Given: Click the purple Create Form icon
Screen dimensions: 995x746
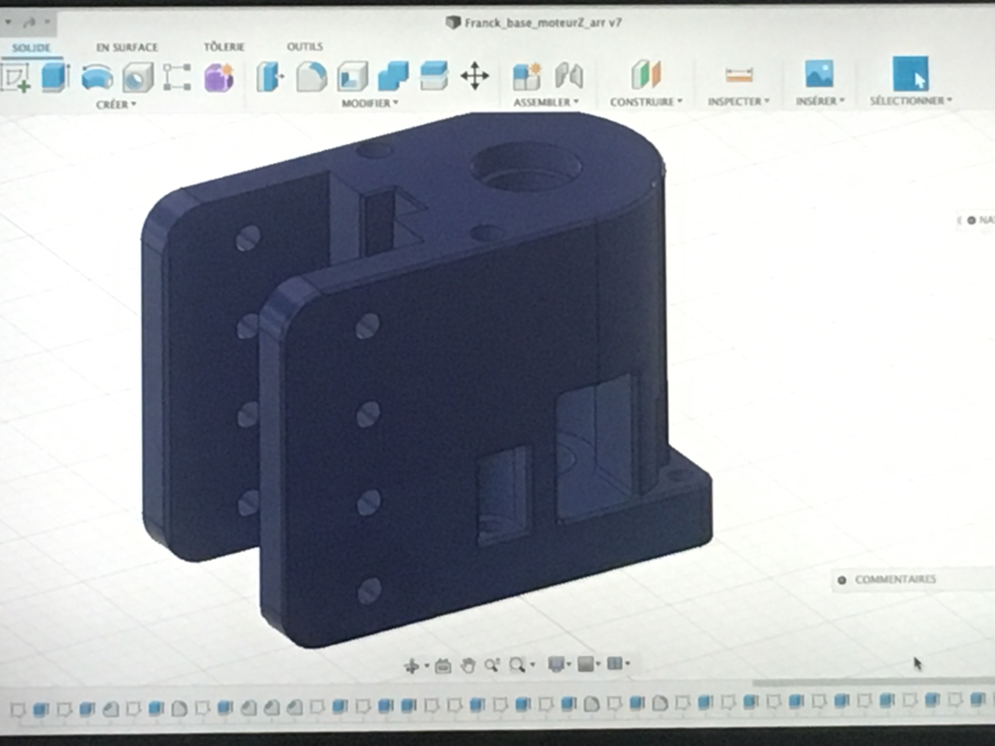Looking at the screenshot, I should coord(219,77).
